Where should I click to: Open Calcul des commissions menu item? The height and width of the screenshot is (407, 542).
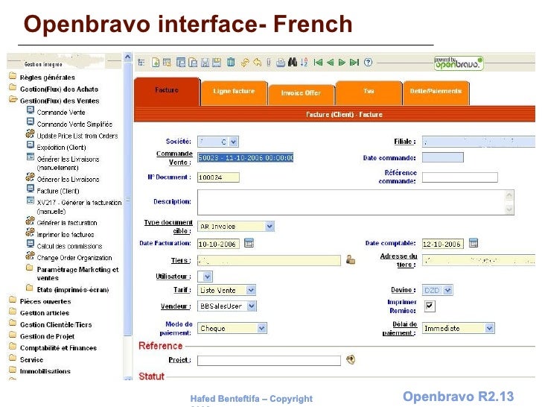[x=69, y=247]
